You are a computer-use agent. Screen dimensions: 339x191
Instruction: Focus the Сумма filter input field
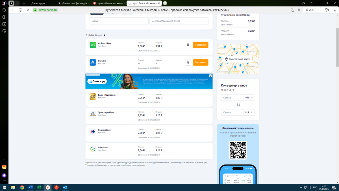[119, 21]
